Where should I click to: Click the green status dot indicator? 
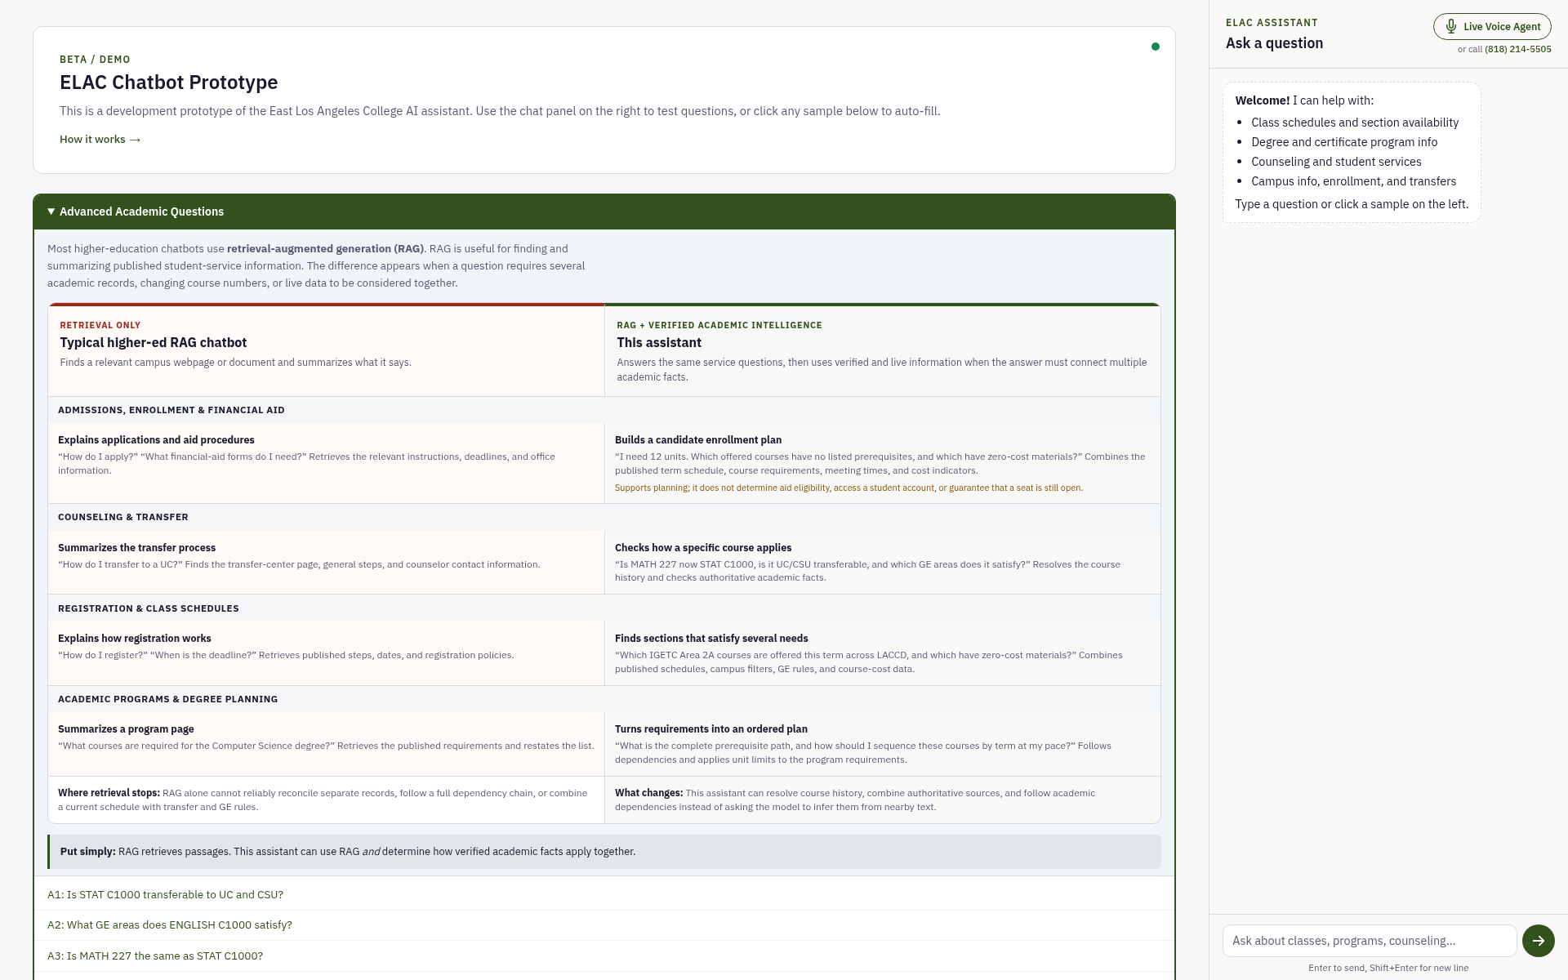tap(1155, 47)
